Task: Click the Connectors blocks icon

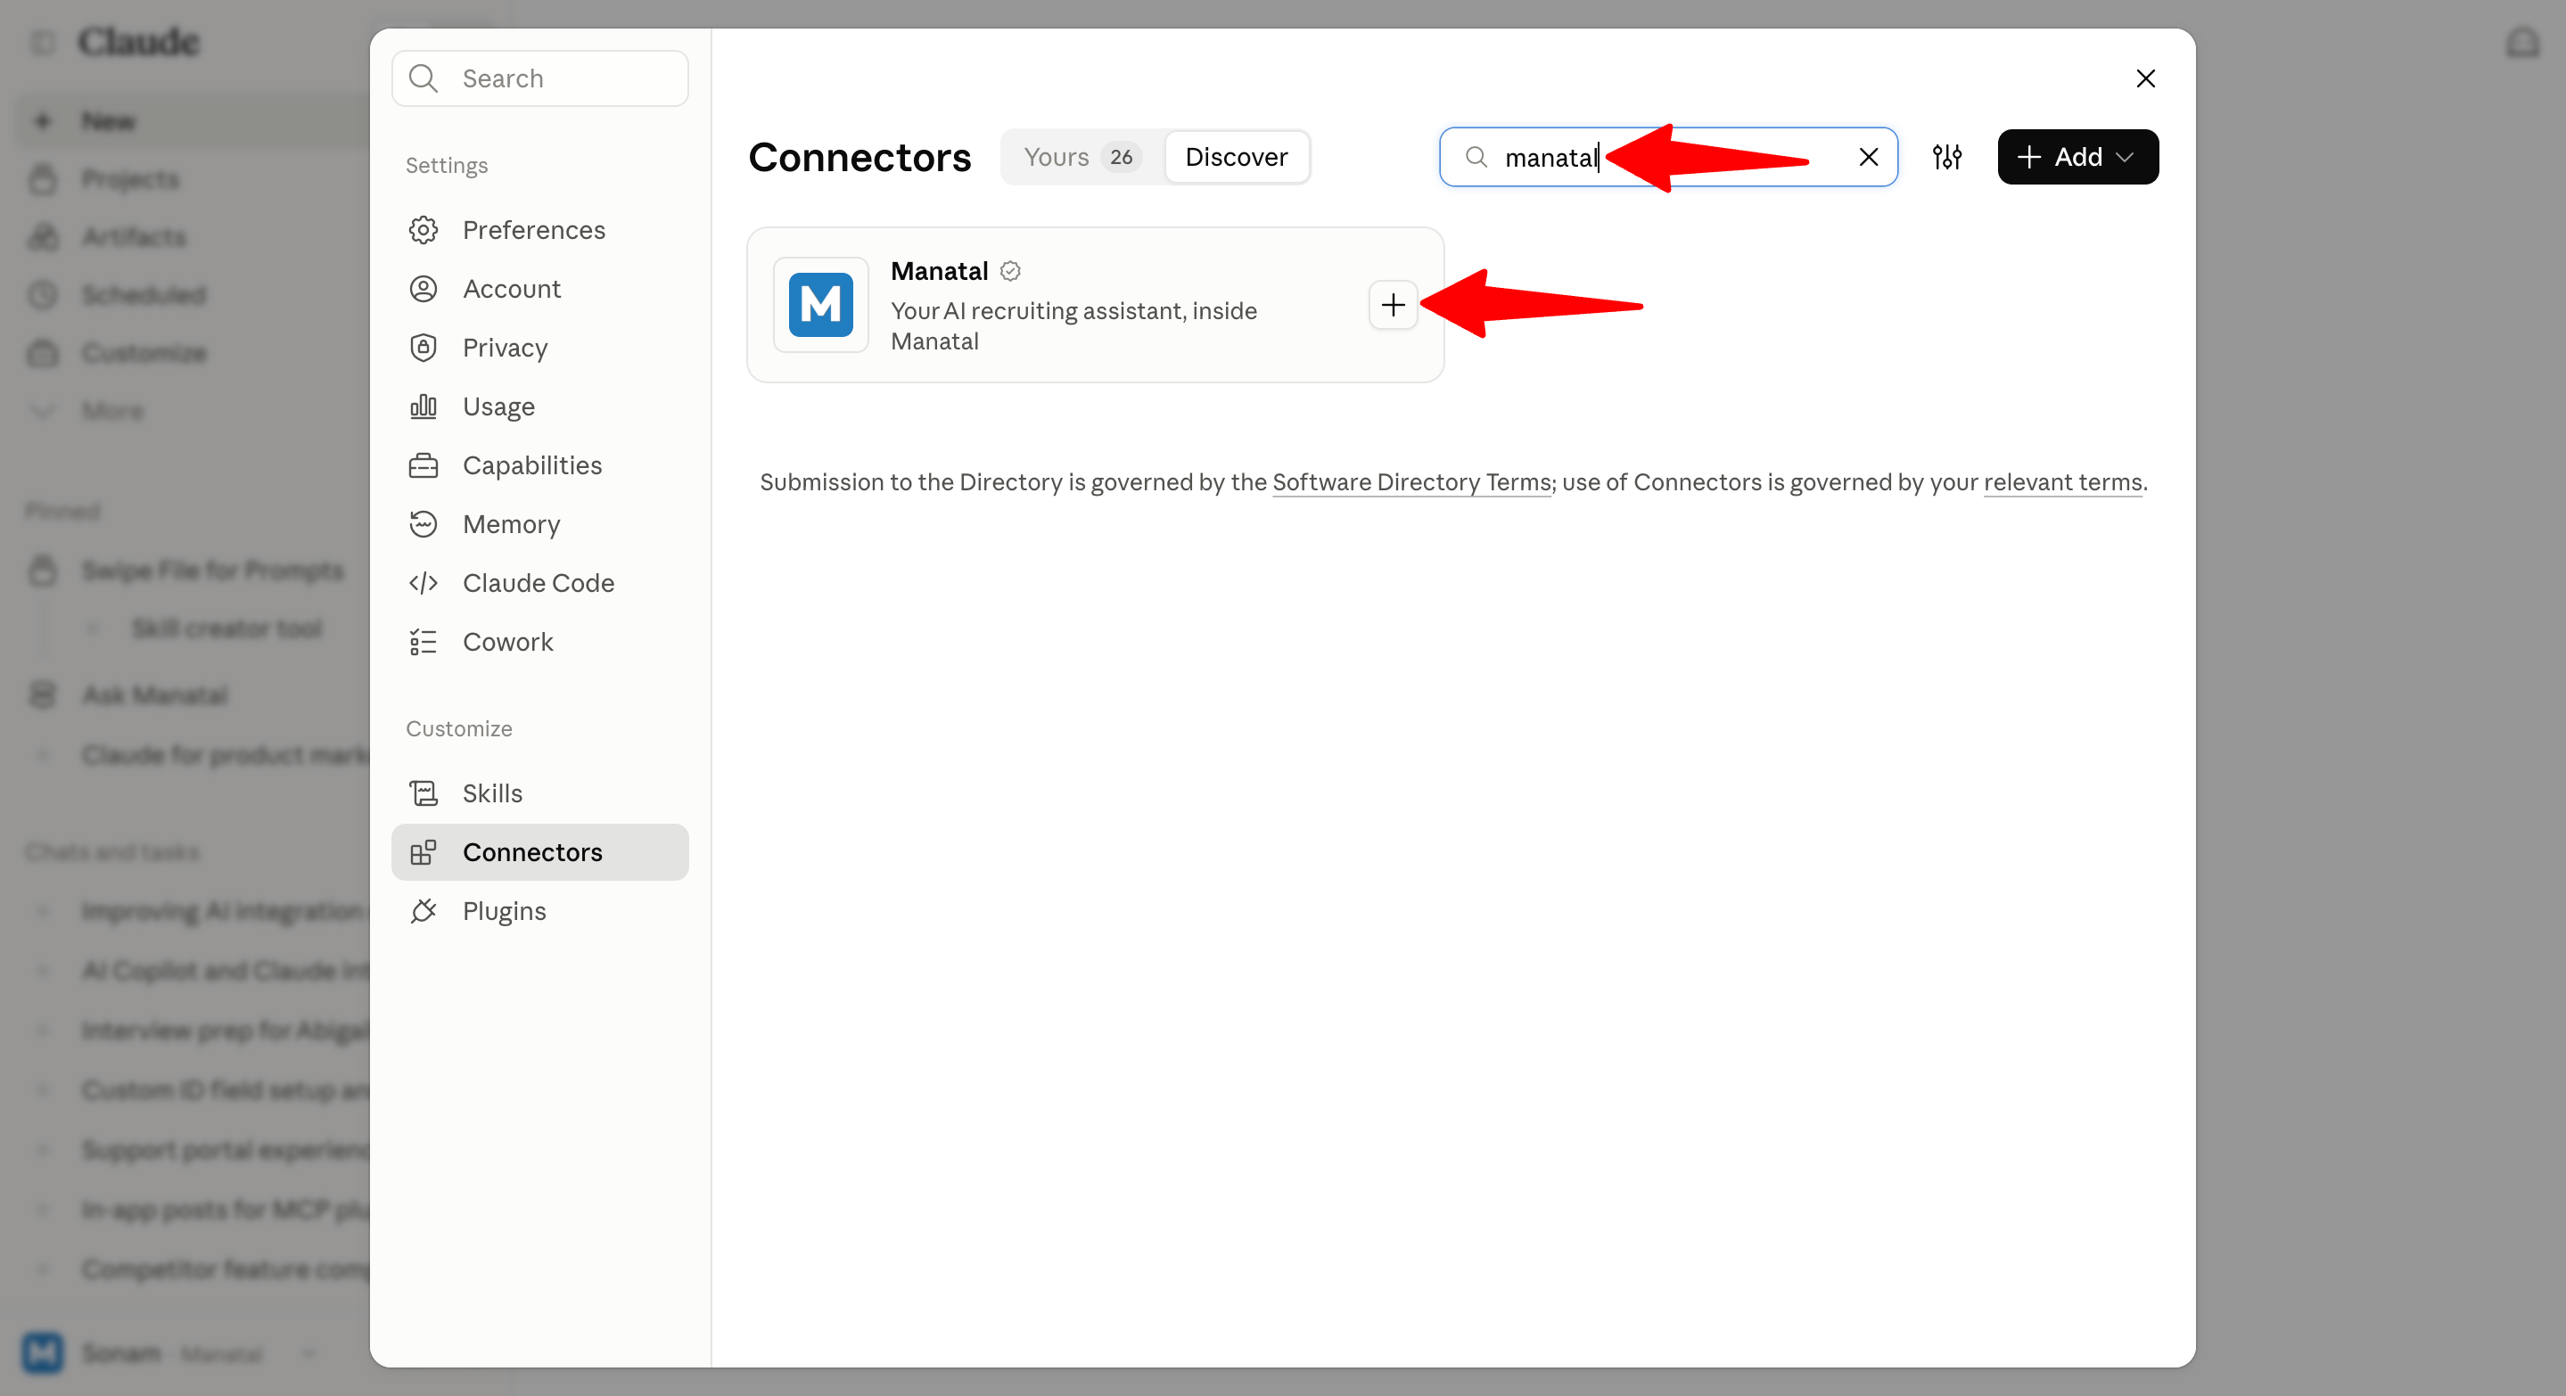Action: (424, 851)
